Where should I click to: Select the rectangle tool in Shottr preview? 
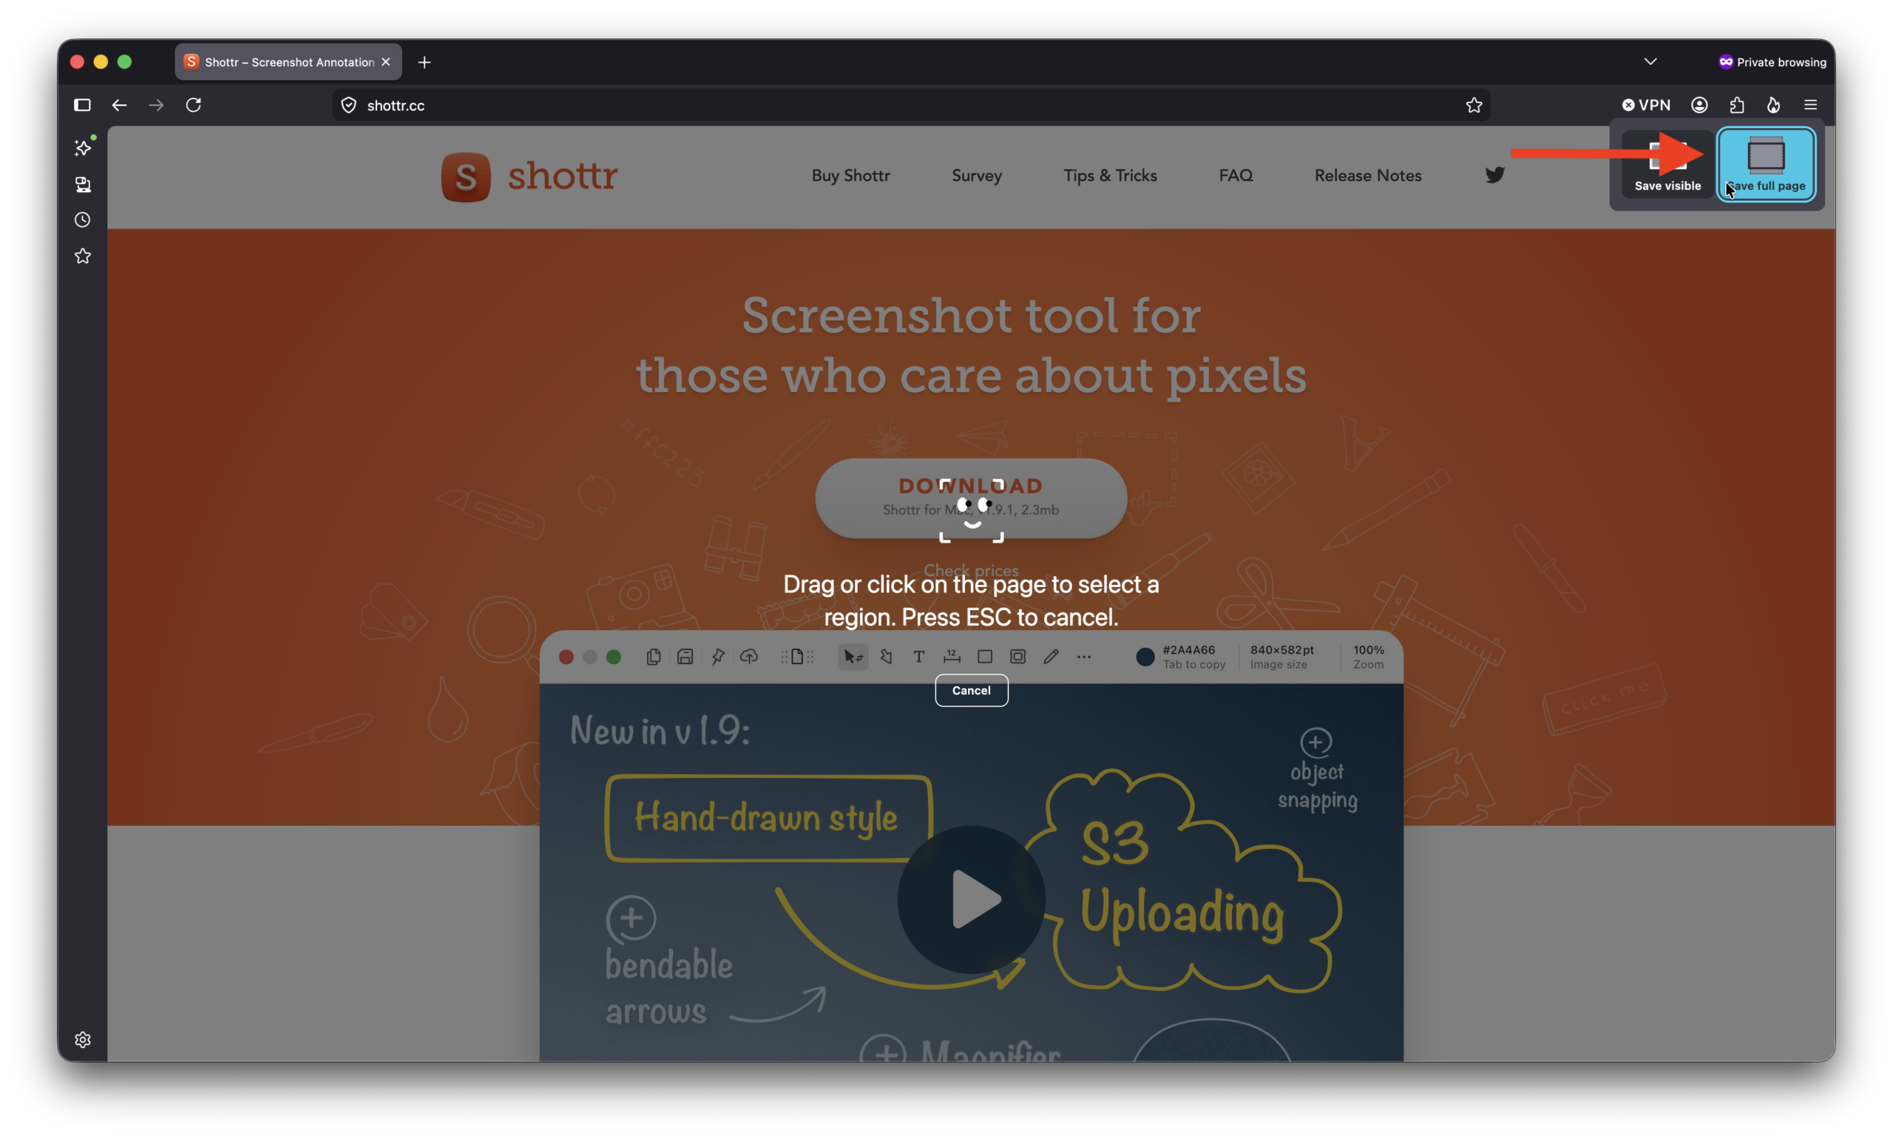pos(983,657)
